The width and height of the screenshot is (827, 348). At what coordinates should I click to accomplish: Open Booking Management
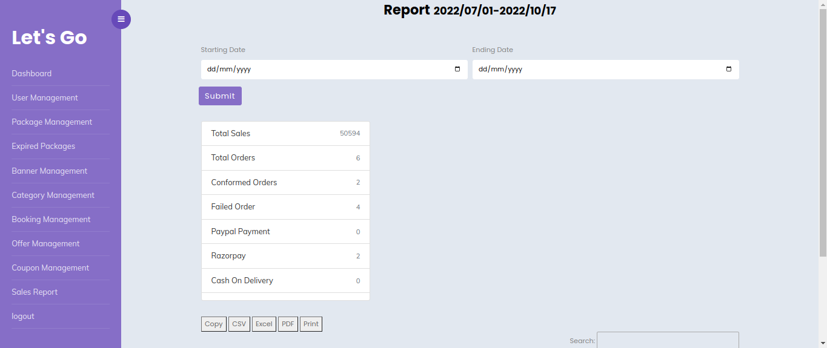click(x=51, y=219)
